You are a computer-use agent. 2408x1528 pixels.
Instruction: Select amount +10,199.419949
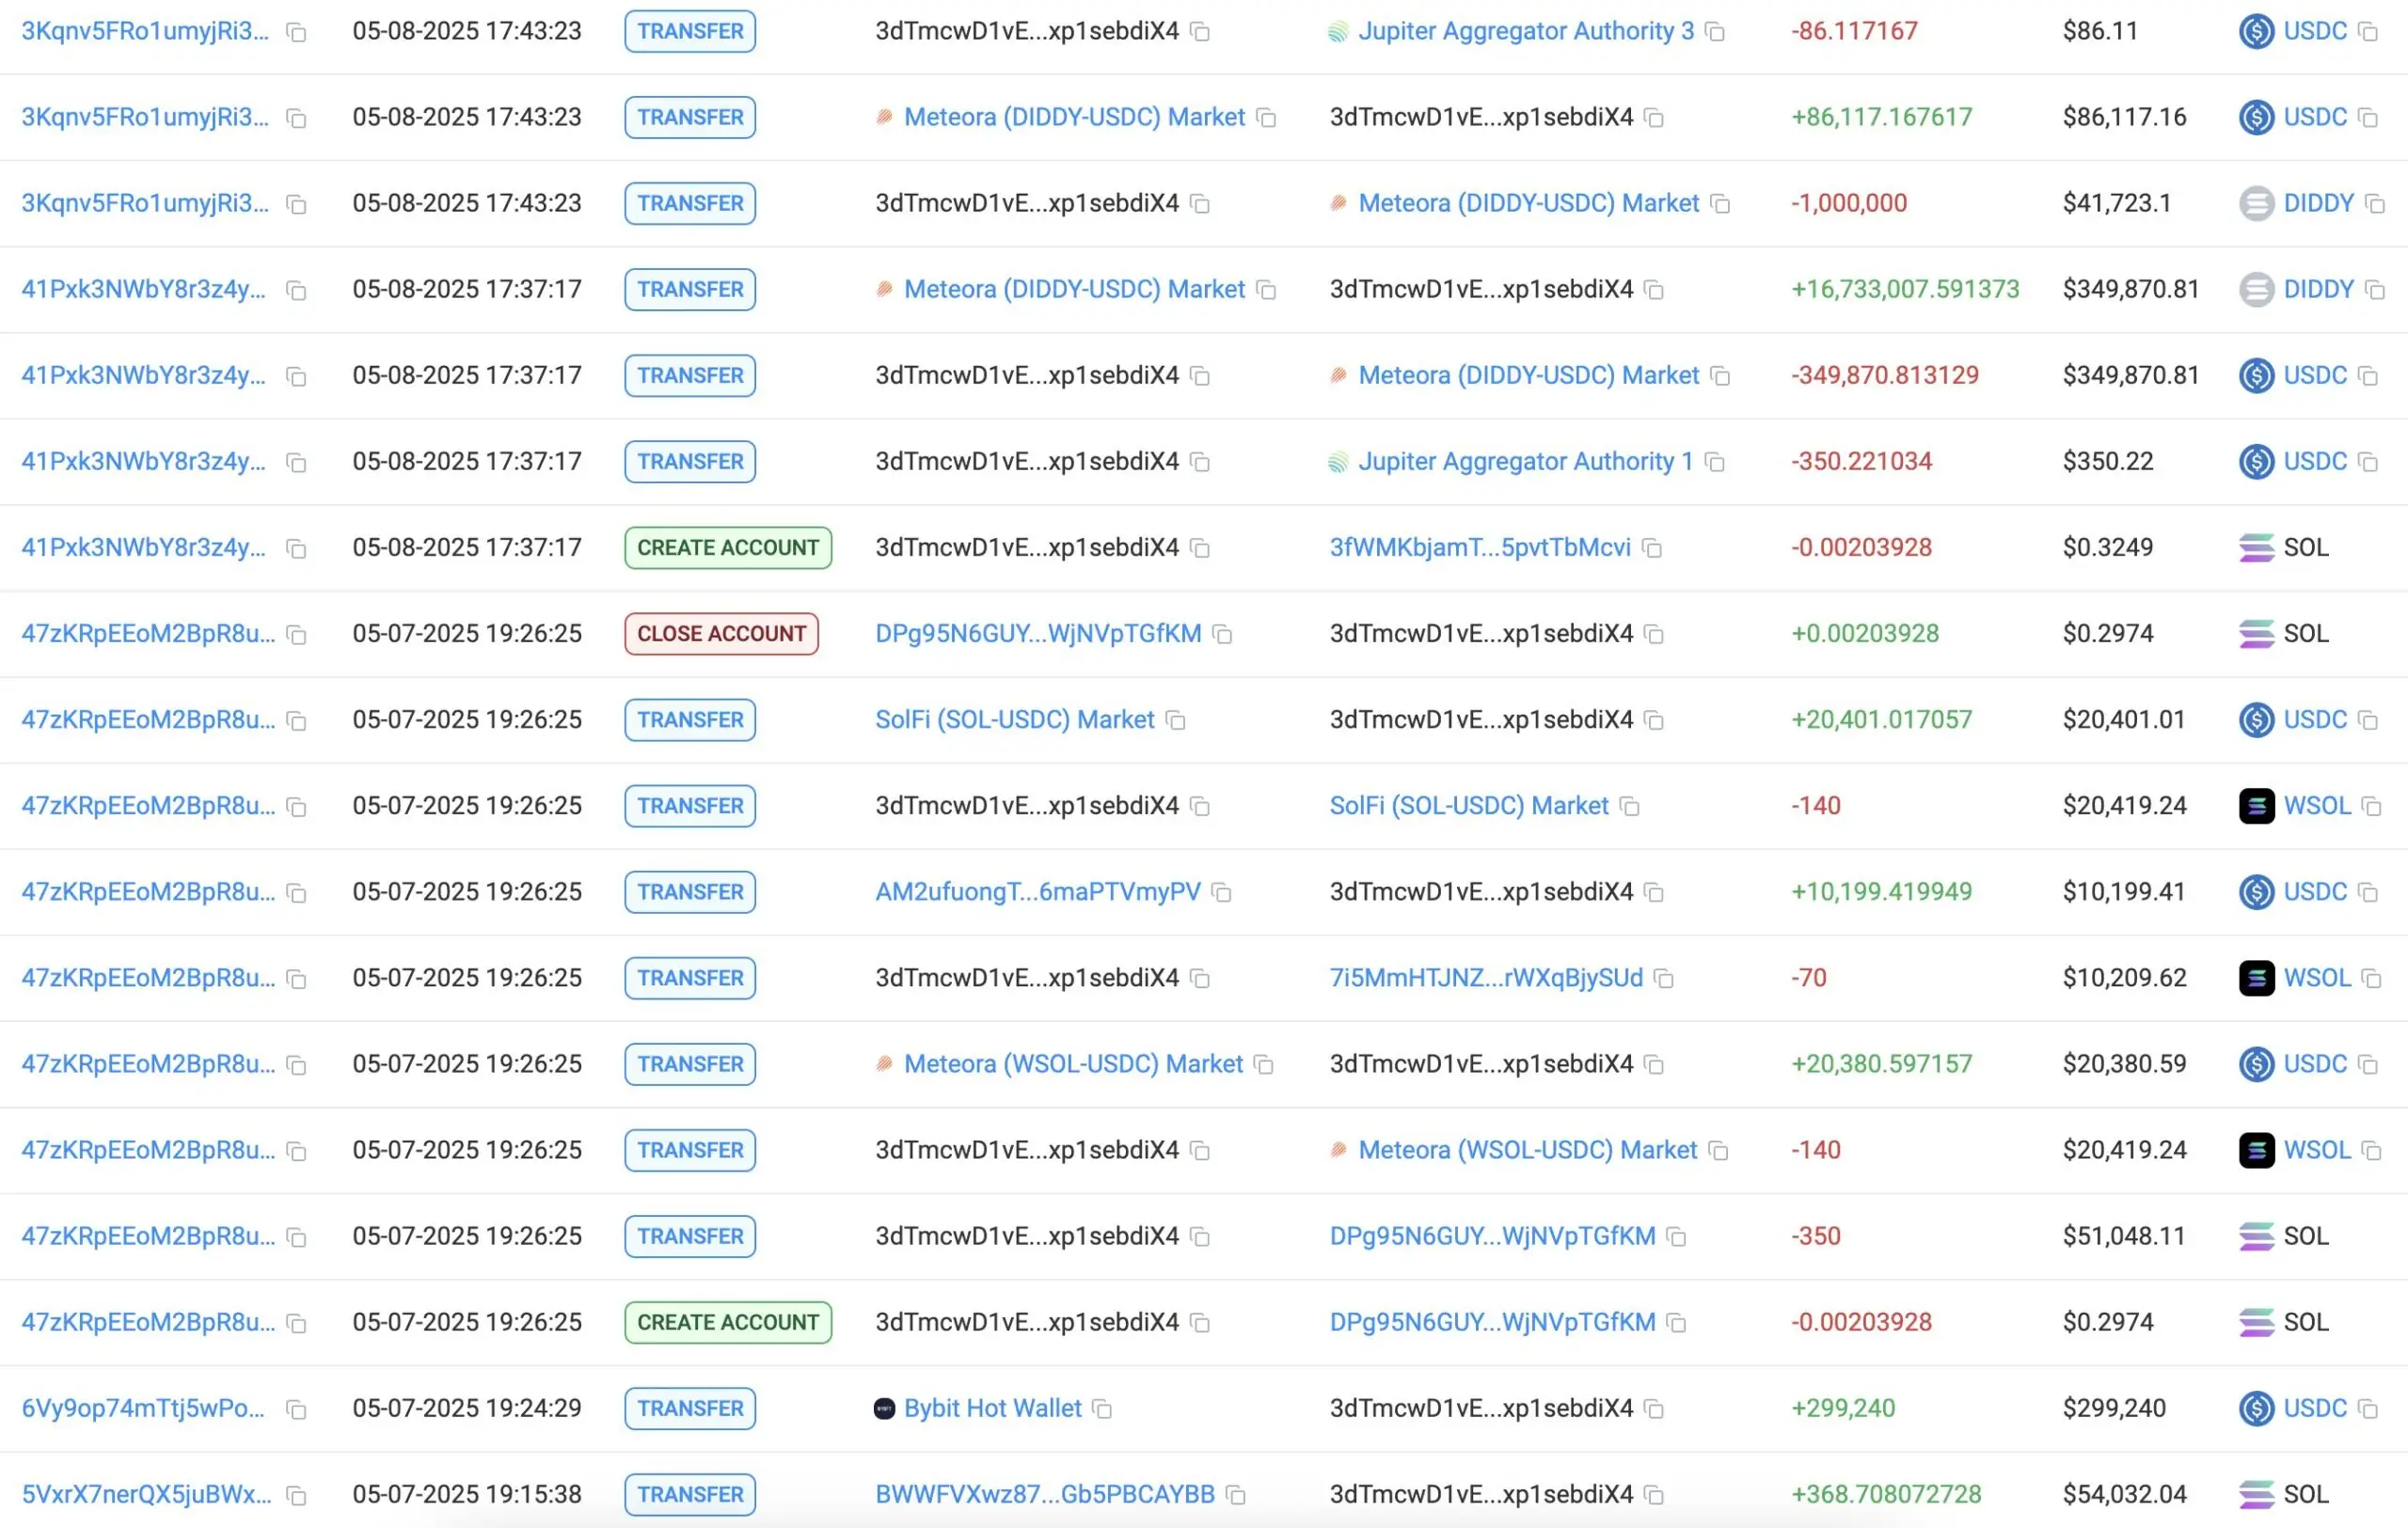[1881, 891]
